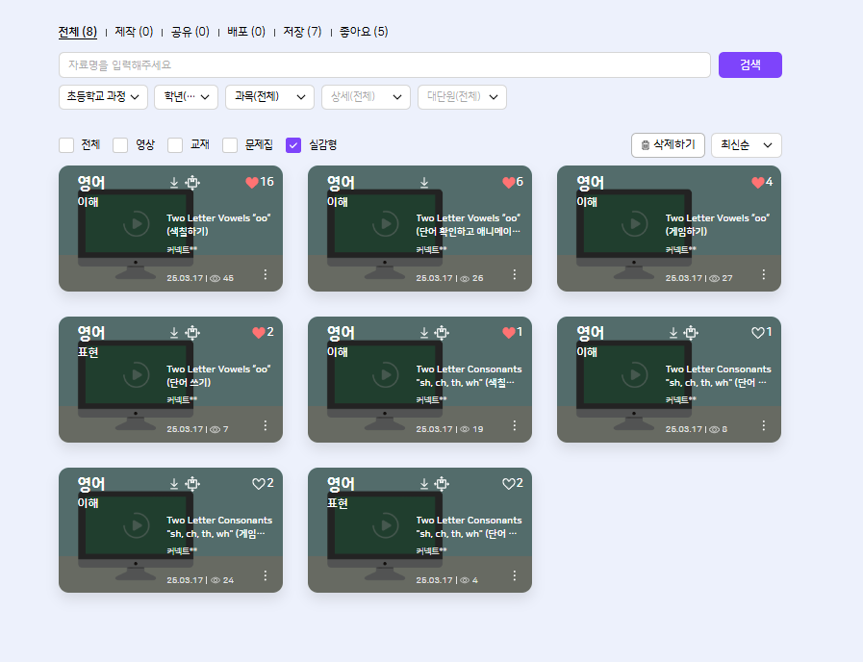Click the trash 삭제하기 delete button
Viewport: 863px width, 662px height.
click(668, 145)
